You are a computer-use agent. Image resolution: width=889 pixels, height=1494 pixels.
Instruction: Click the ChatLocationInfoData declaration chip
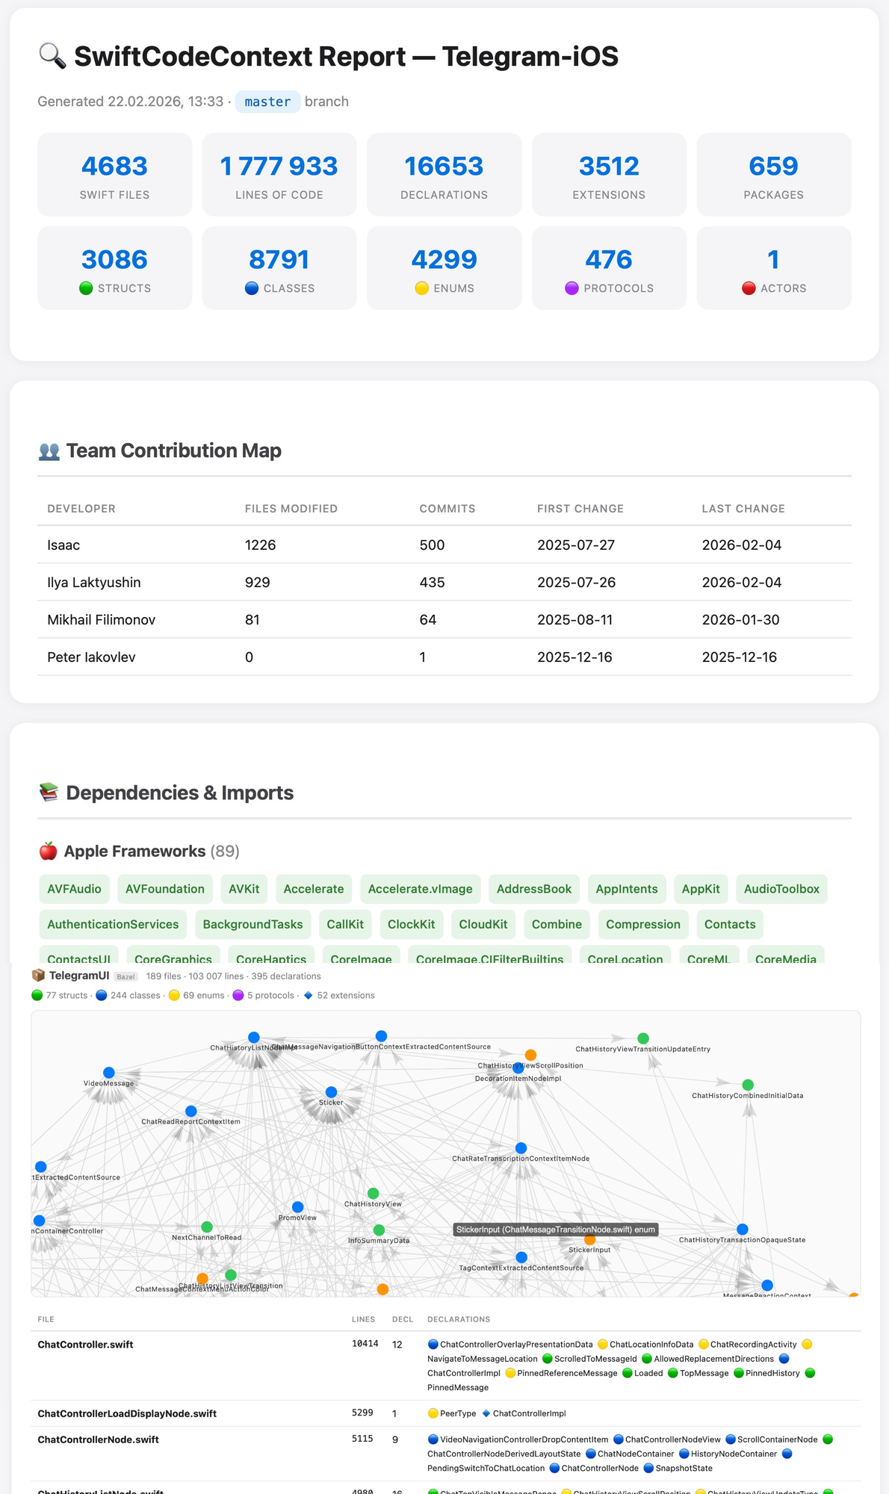pos(645,1345)
